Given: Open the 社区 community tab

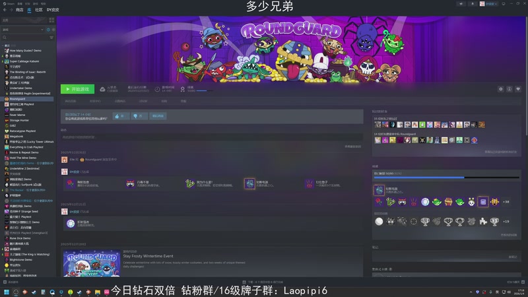Looking at the screenshot, I should point(39,10).
